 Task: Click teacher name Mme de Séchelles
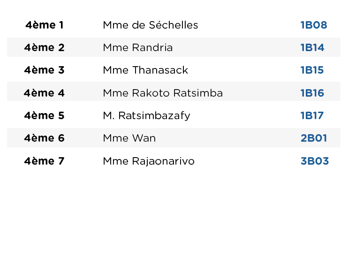(x=151, y=25)
